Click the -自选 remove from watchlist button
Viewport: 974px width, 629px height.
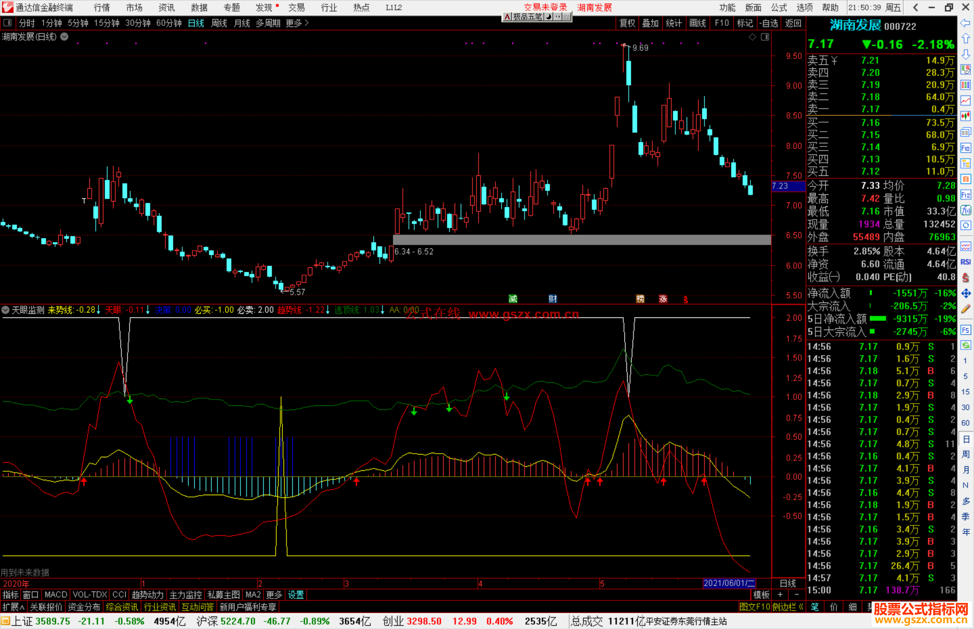click(x=768, y=23)
